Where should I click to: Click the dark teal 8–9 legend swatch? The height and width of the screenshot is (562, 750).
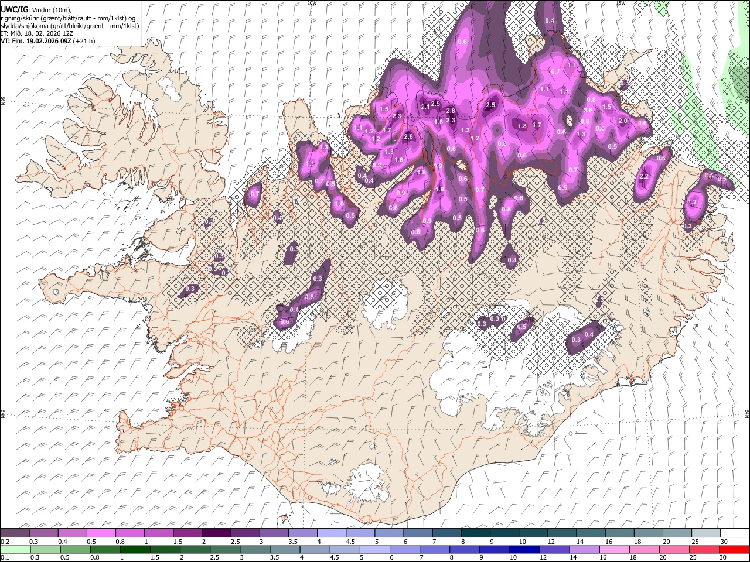tap(475, 533)
